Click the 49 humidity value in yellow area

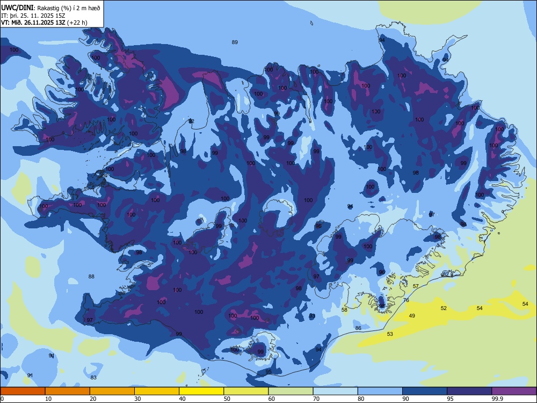point(412,315)
